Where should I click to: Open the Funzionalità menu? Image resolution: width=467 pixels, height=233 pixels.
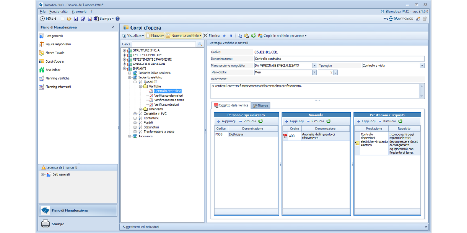point(58,12)
